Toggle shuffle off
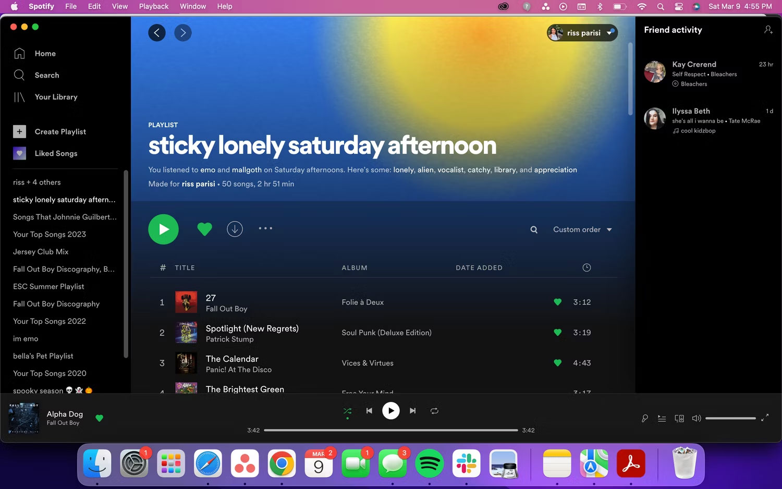Screen dimensions: 782x489 pos(348,411)
